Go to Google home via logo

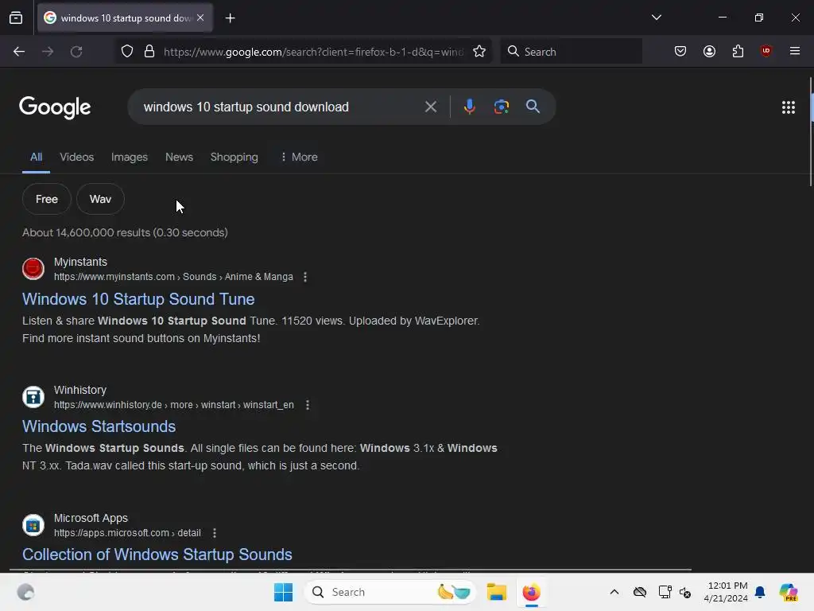[x=55, y=107]
